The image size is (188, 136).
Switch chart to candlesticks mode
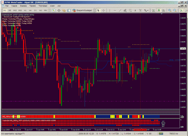coord(159,11)
